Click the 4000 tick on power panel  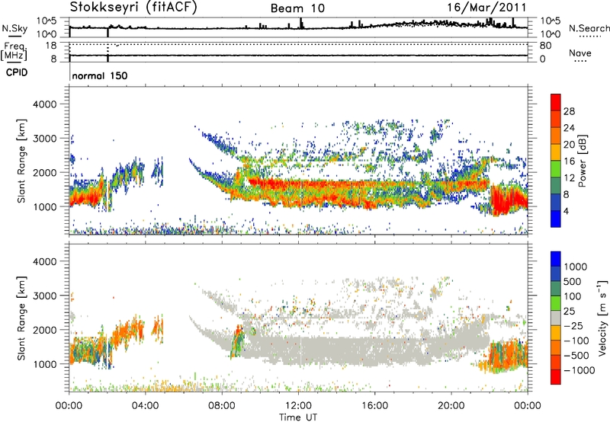(x=44, y=104)
